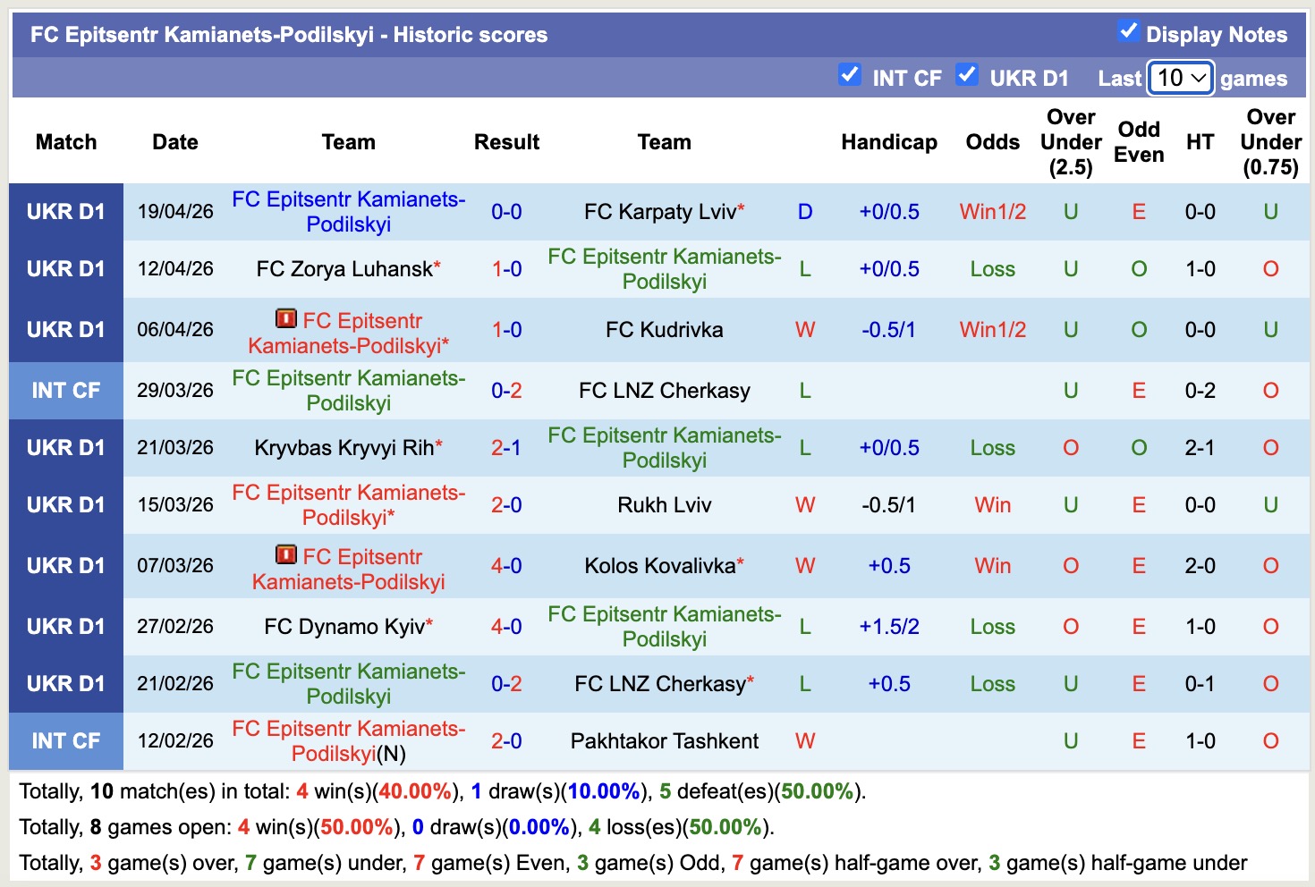Click the Date column header
This screenshot has width=1315, height=887.
[x=174, y=141]
